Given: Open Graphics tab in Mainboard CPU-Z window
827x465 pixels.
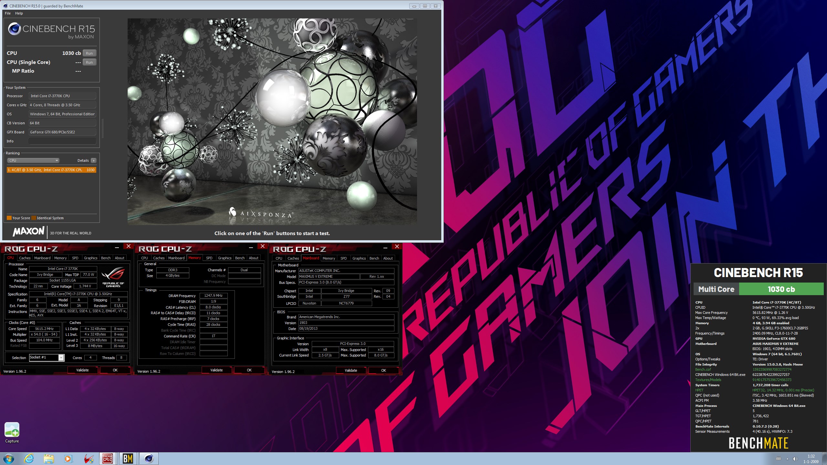Looking at the screenshot, I should pos(359,258).
